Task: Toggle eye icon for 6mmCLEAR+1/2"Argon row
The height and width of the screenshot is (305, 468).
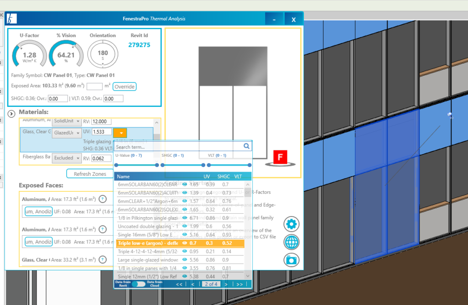Action: pos(185,201)
